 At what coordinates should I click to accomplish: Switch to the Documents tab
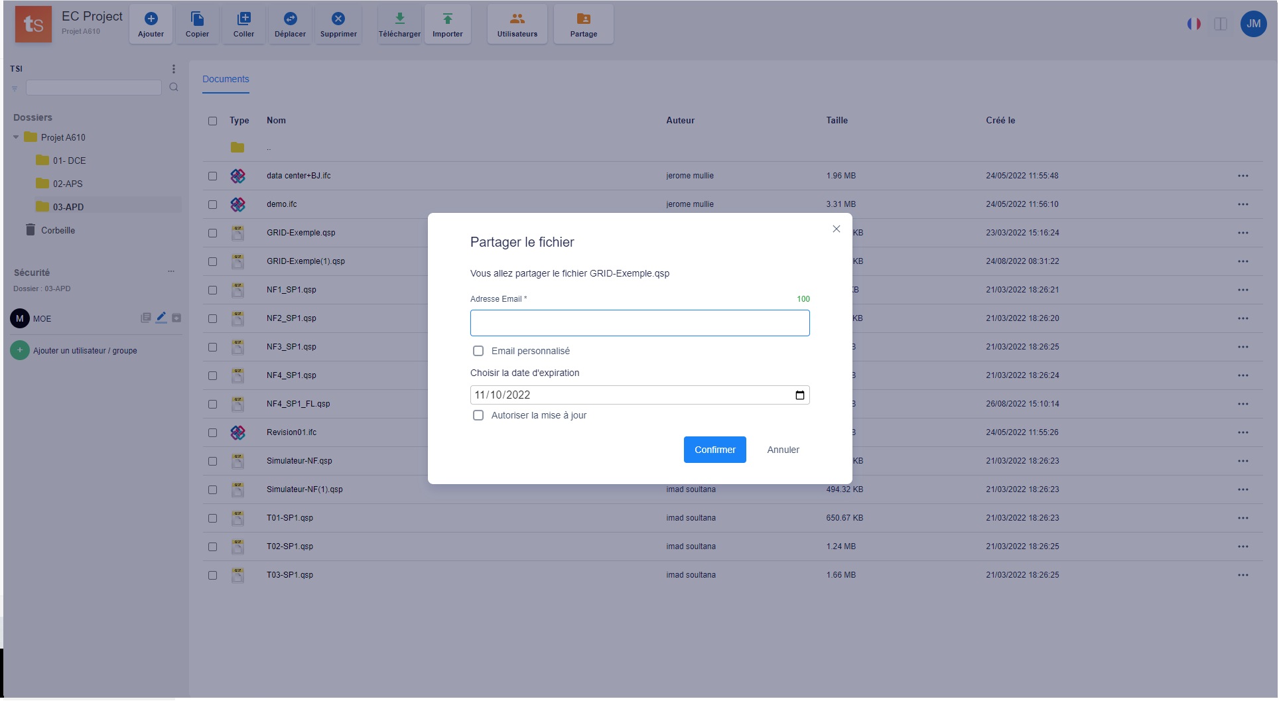point(226,79)
